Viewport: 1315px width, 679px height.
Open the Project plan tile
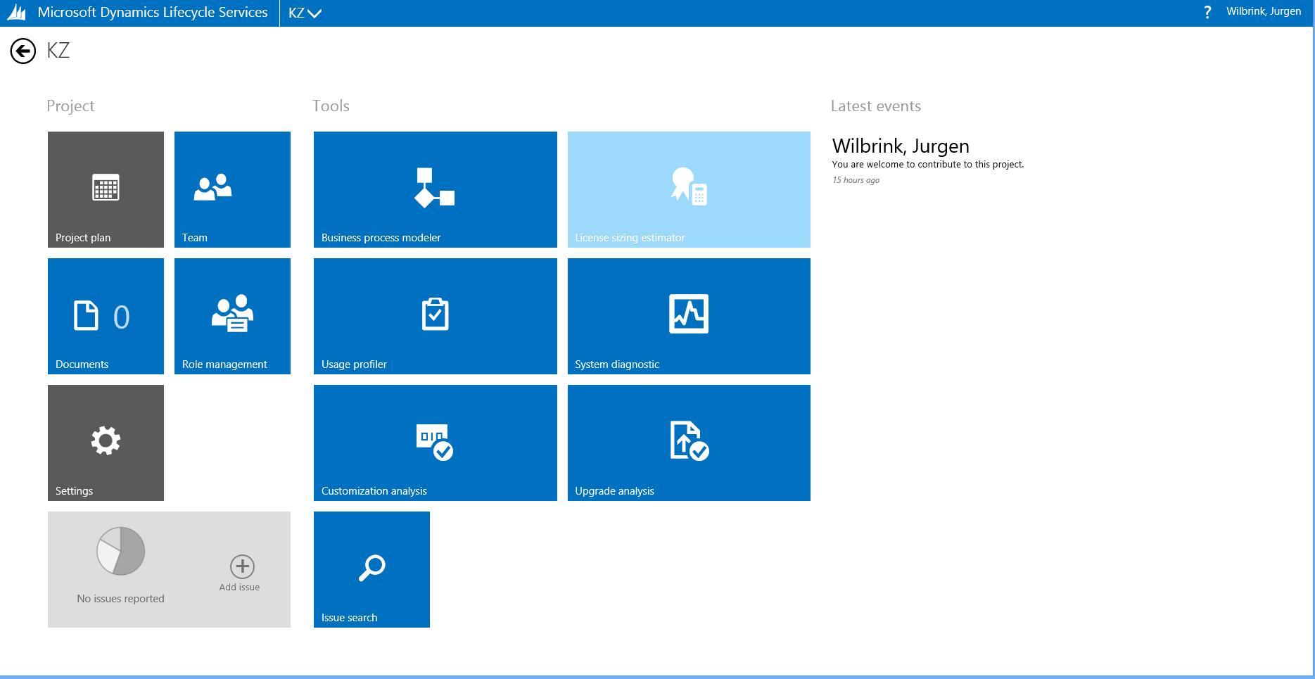coord(106,189)
